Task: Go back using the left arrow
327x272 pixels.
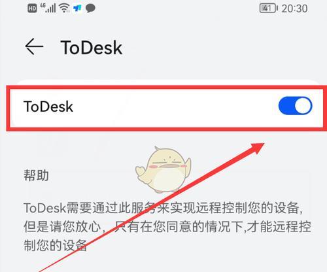Action: coord(34,46)
